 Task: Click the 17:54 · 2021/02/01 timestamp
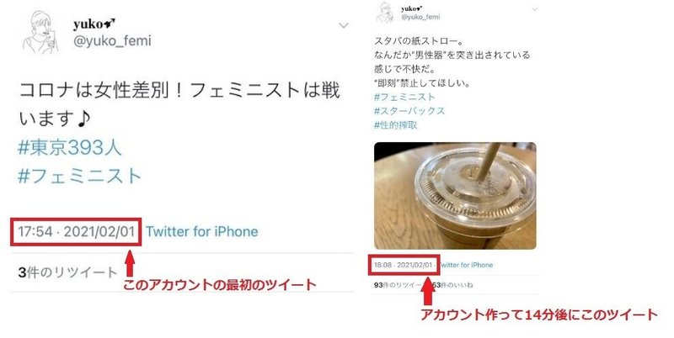pyautogui.click(x=76, y=231)
